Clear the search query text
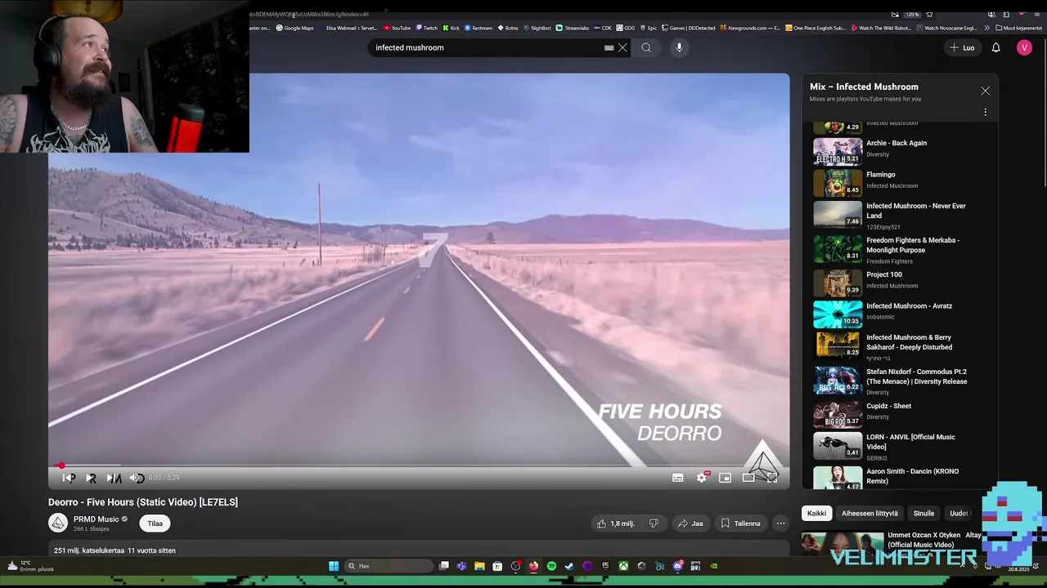Image resolution: width=1047 pixels, height=588 pixels. tap(622, 47)
